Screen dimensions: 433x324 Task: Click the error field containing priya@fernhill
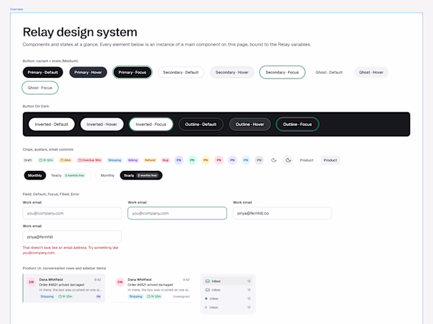(72, 237)
